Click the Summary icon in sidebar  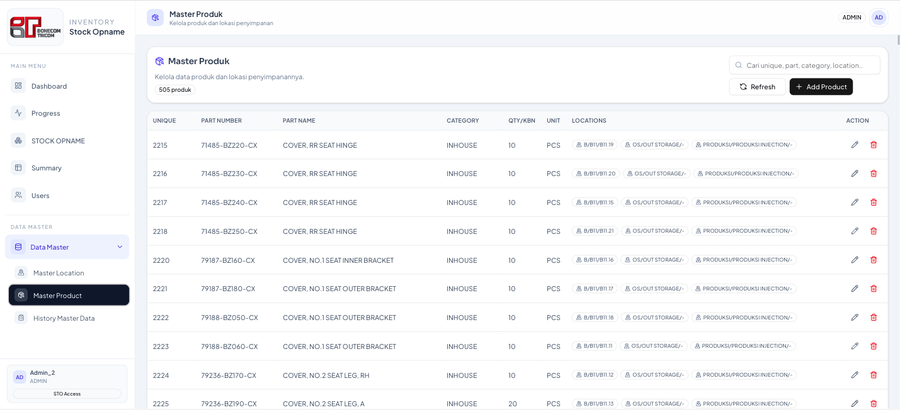tap(18, 168)
